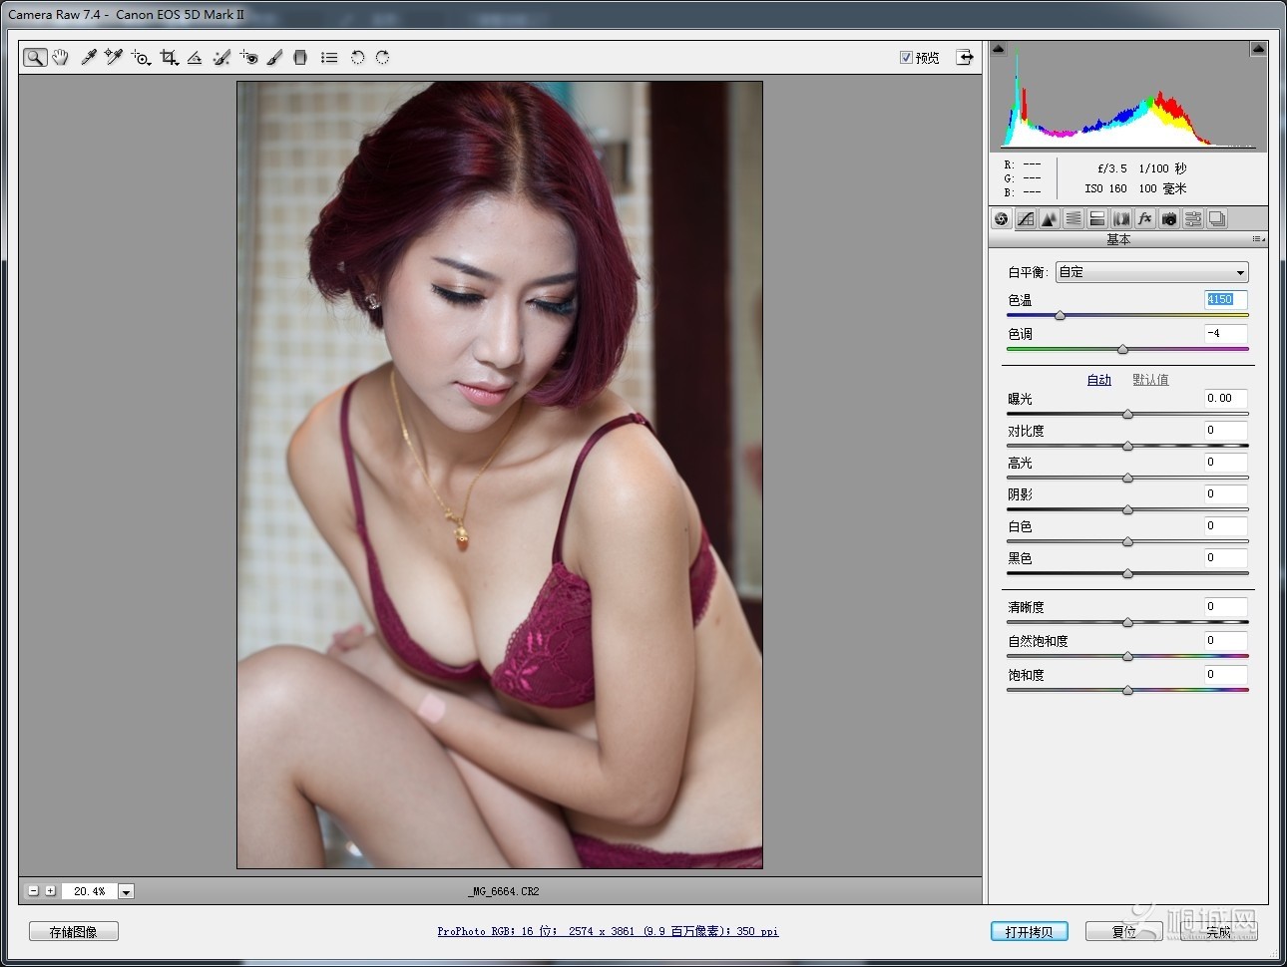Open the Effects fx panel tab
This screenshot has width=1287, height=967.
tap(1145, 219)
